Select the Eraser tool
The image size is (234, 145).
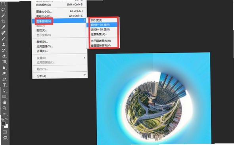coord(4,56)
